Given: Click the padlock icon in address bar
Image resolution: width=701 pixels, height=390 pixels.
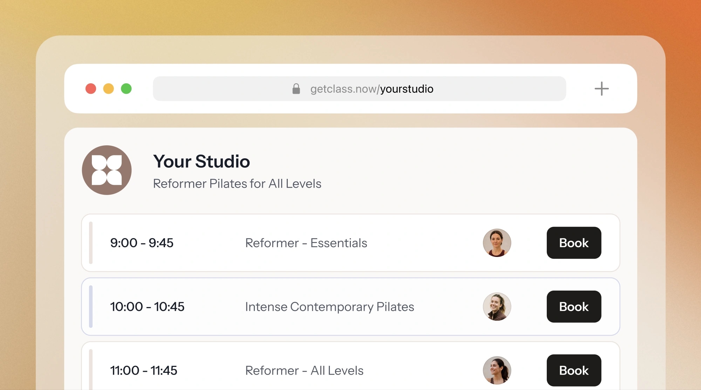Looking at the screenshot, I should (296, 89).
